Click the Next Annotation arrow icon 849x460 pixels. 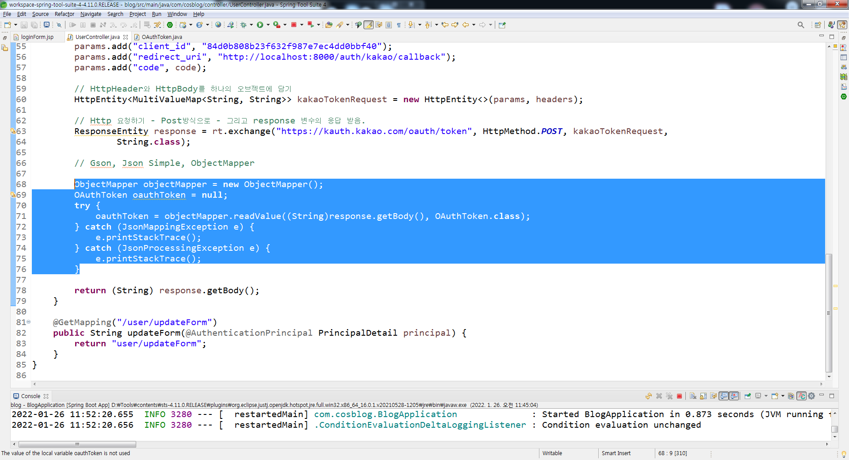412,25
